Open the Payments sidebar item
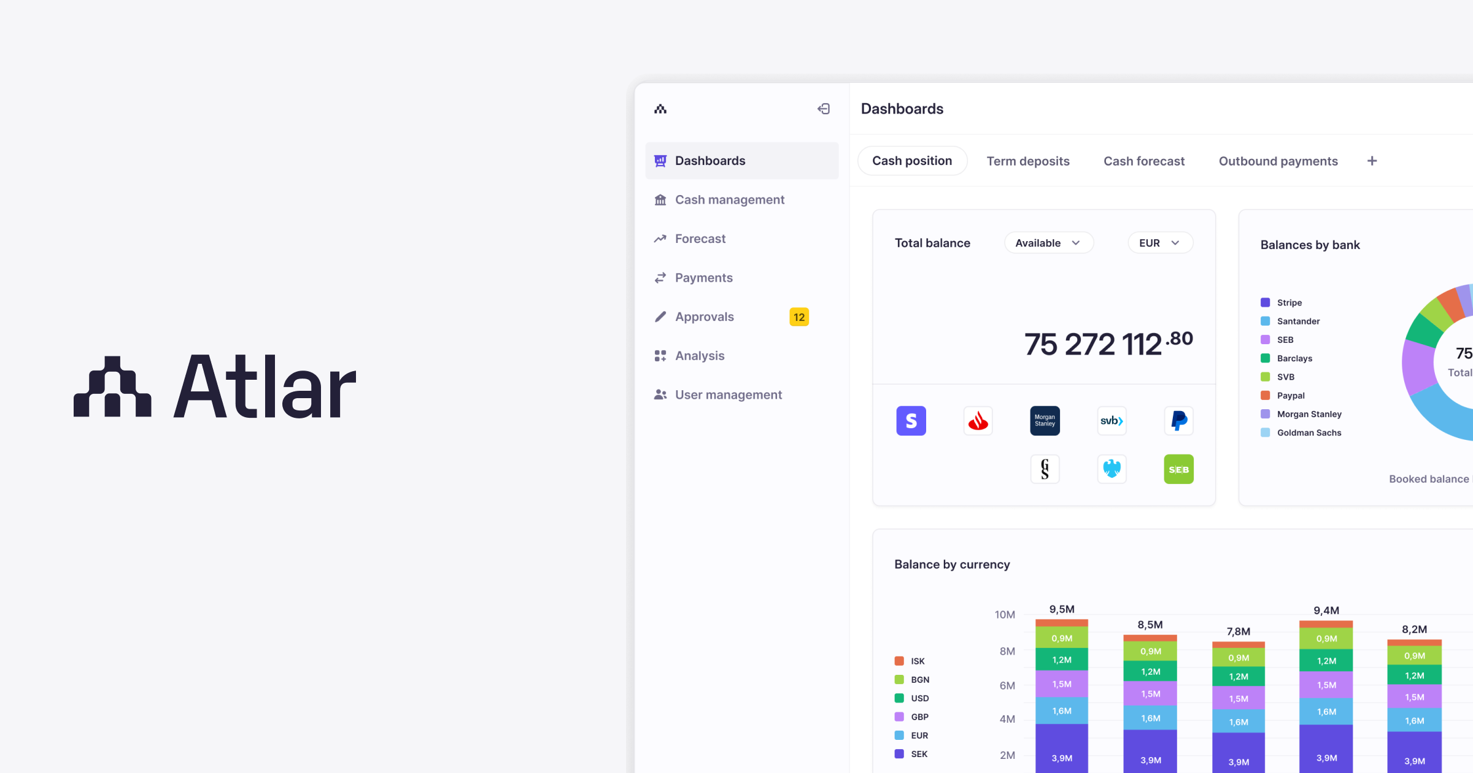 [703, 277]
